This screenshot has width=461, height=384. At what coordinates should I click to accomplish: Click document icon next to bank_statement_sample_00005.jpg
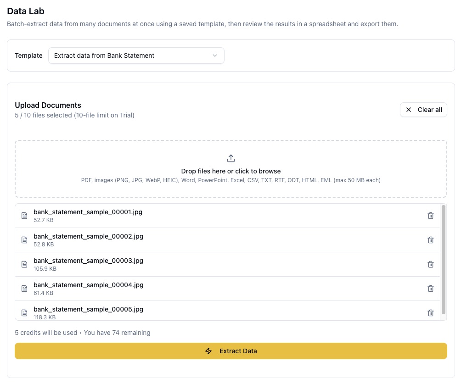tap(24, 313)
